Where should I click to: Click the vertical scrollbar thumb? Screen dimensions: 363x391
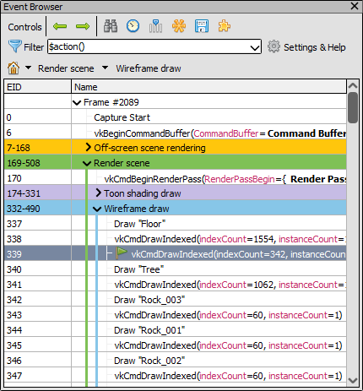click(353, 107)
